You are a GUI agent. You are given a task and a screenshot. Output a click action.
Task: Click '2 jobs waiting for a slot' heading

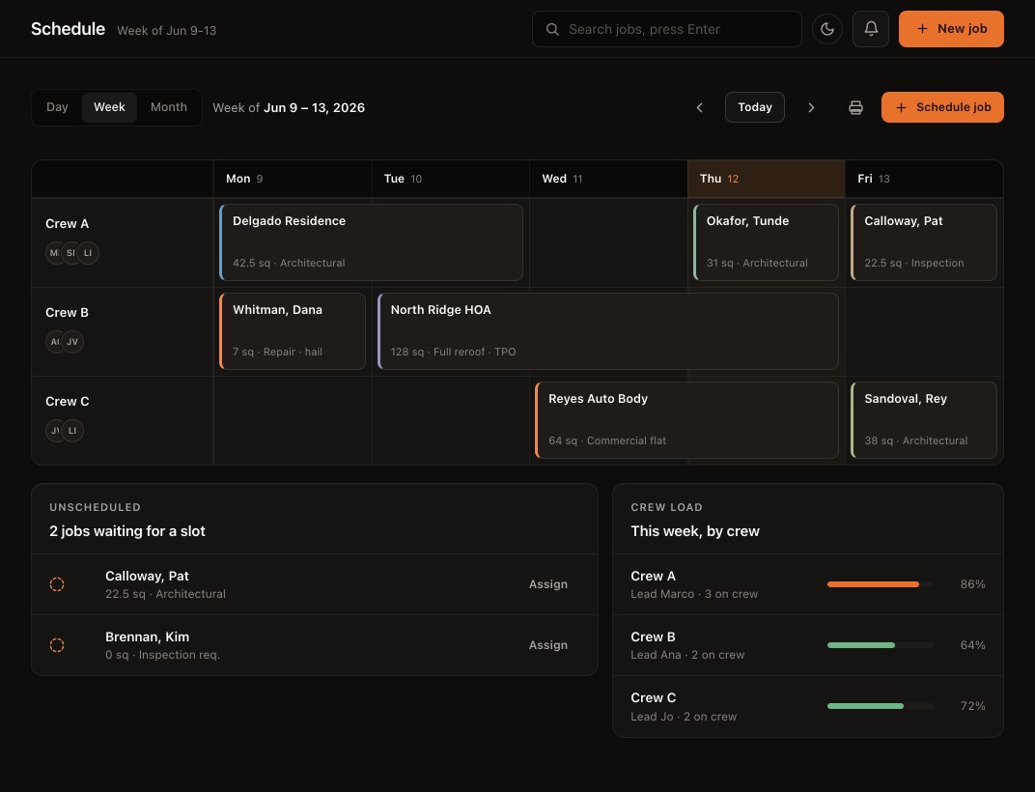point(127,531)
